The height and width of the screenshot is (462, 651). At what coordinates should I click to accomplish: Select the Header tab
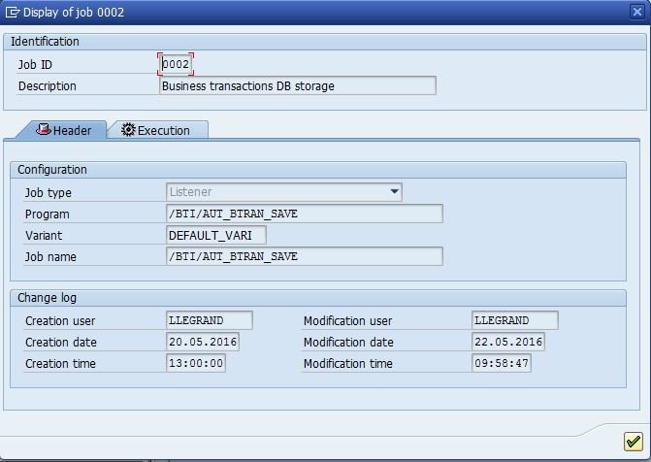[x=63, y=130]
